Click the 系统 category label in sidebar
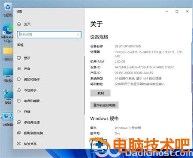Screen dimensions: 193x158 [20, 45]
